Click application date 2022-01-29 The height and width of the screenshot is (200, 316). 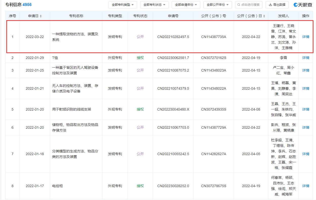pyautogui.click(x=35, y=58)
